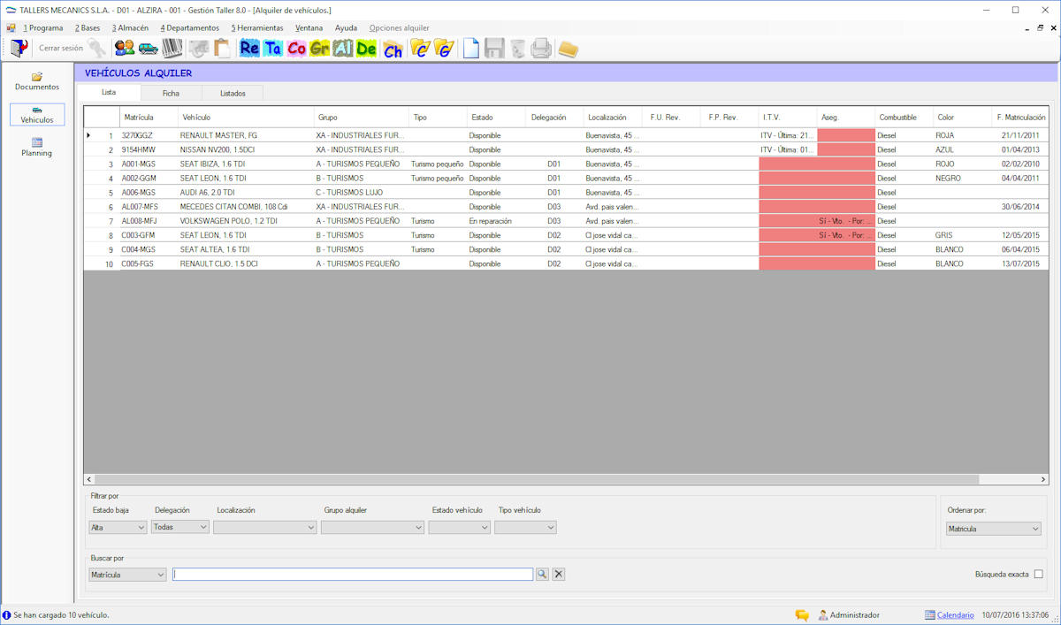Viewport: 1061px width, 625px height.
Task: Select the VOLKSWAGEN POLO, 1.2 TDI row
Action: point(566,221)
